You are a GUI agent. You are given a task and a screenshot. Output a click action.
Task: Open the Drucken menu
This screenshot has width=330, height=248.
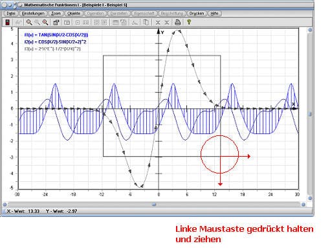[197, 14]
